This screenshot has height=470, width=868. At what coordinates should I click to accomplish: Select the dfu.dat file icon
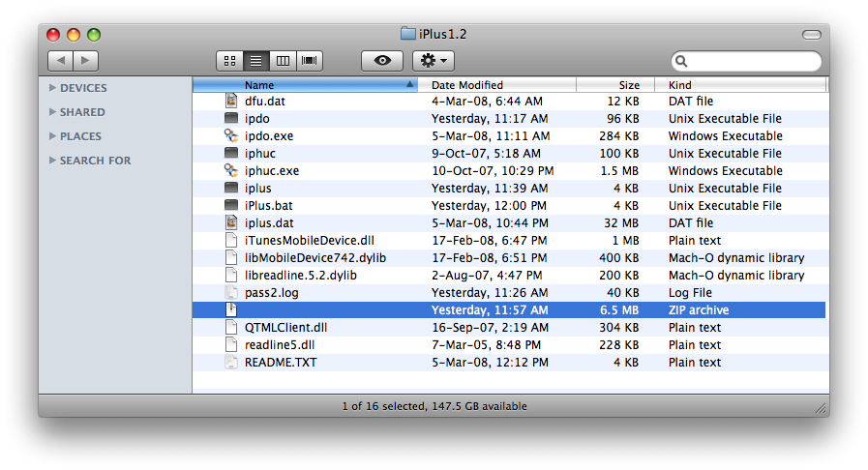click(x=231, y=102)
